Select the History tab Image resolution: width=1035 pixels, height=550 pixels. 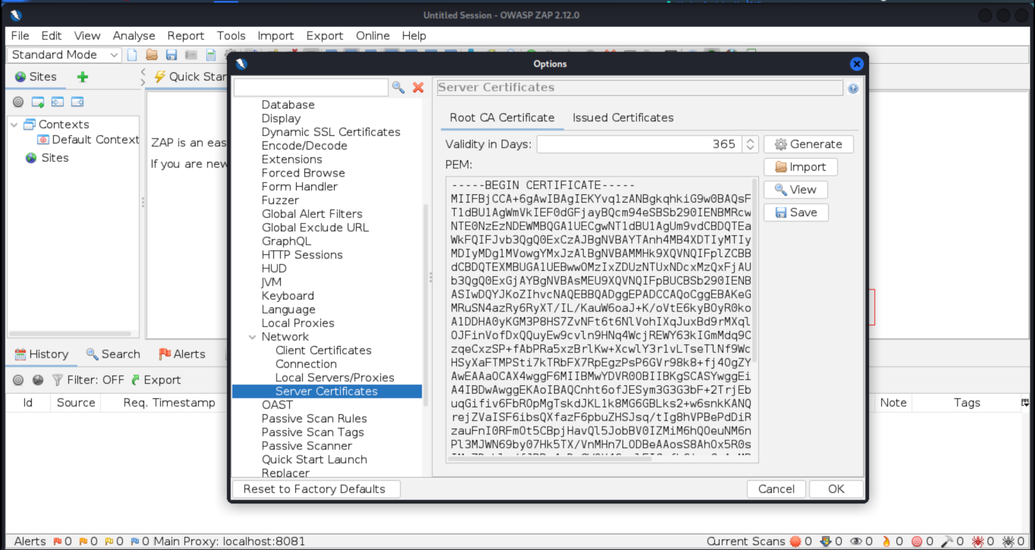point(41,354)
